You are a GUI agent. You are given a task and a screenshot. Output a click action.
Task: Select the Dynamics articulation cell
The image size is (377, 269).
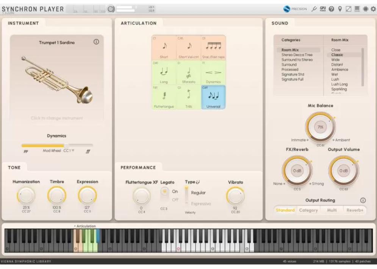click(x=213, y=72)
